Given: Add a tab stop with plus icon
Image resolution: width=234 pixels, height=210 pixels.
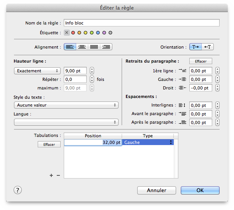Looking at the screenshot, I should pos(51,175).
